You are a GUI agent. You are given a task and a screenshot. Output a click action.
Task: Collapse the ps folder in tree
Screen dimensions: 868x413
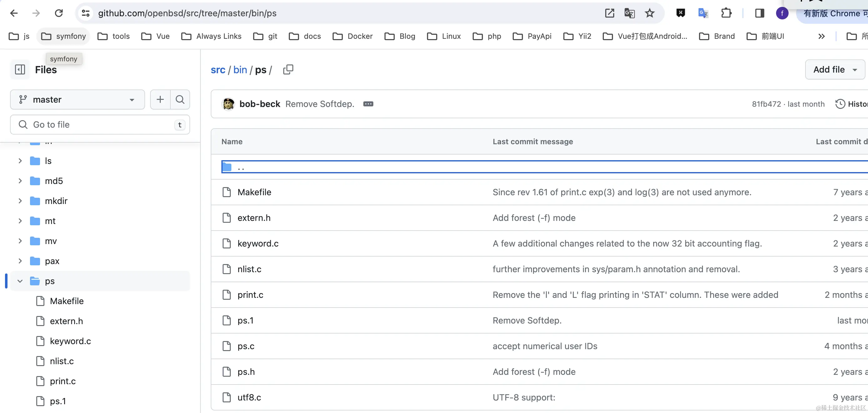click(20, 281)
